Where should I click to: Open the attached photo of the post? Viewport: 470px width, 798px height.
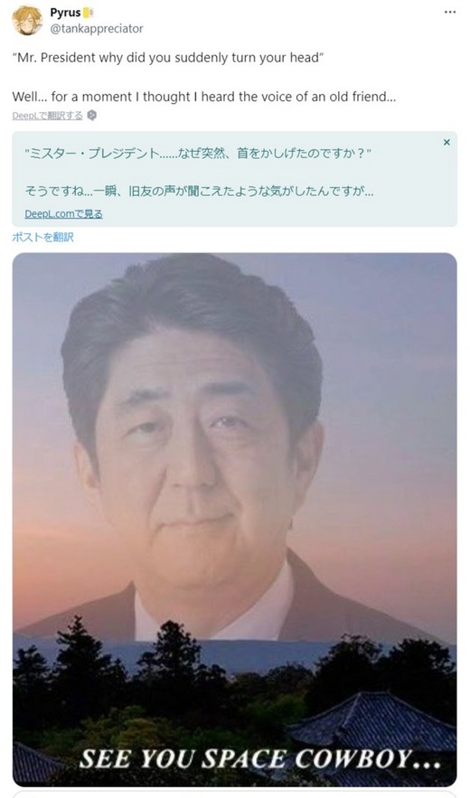[x=235, y=520]
